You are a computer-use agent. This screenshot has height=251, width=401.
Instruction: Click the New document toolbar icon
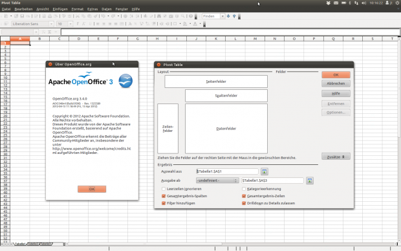tap(6, 16)
